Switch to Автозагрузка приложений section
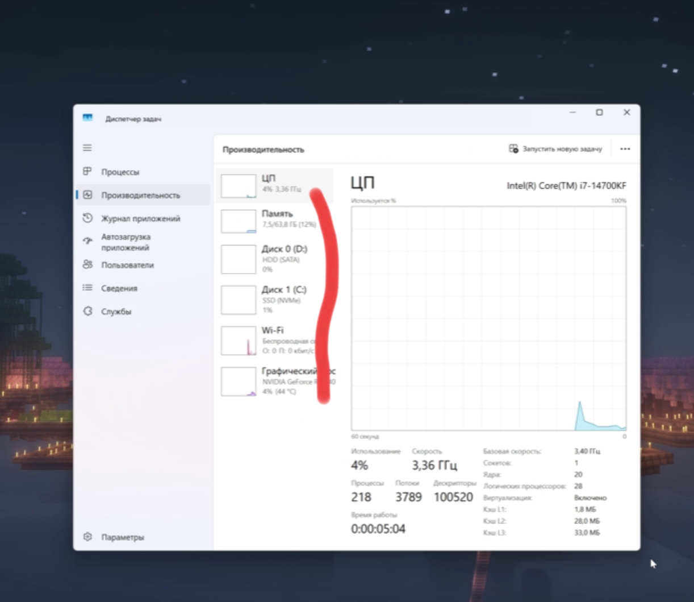694x602 pixels. (x=143, y=242)
